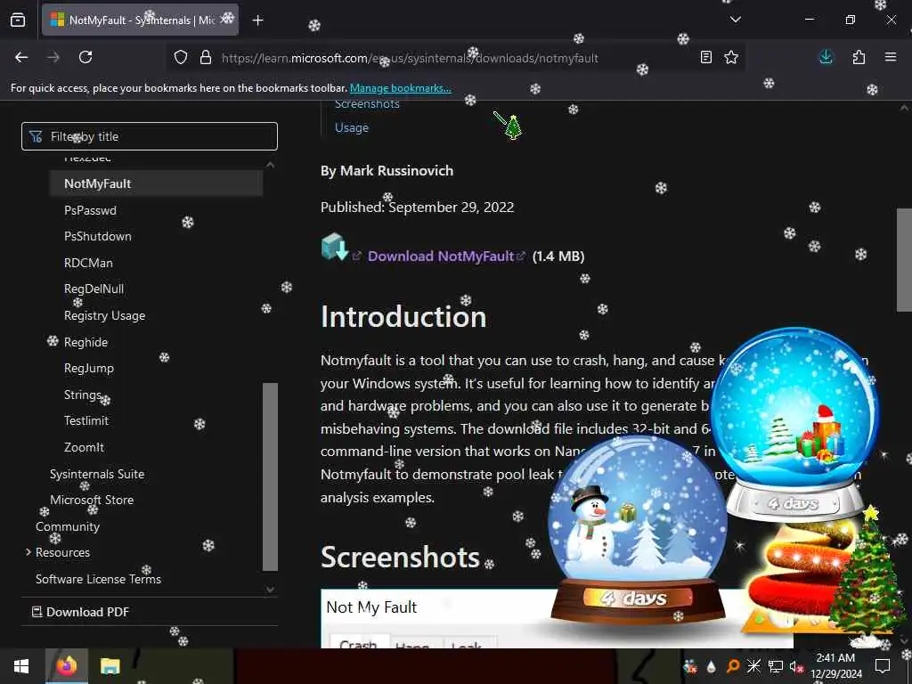Open Reghide in the sidebar
The height and width of the screenshot is (684, 912).
tap(85, 342)
